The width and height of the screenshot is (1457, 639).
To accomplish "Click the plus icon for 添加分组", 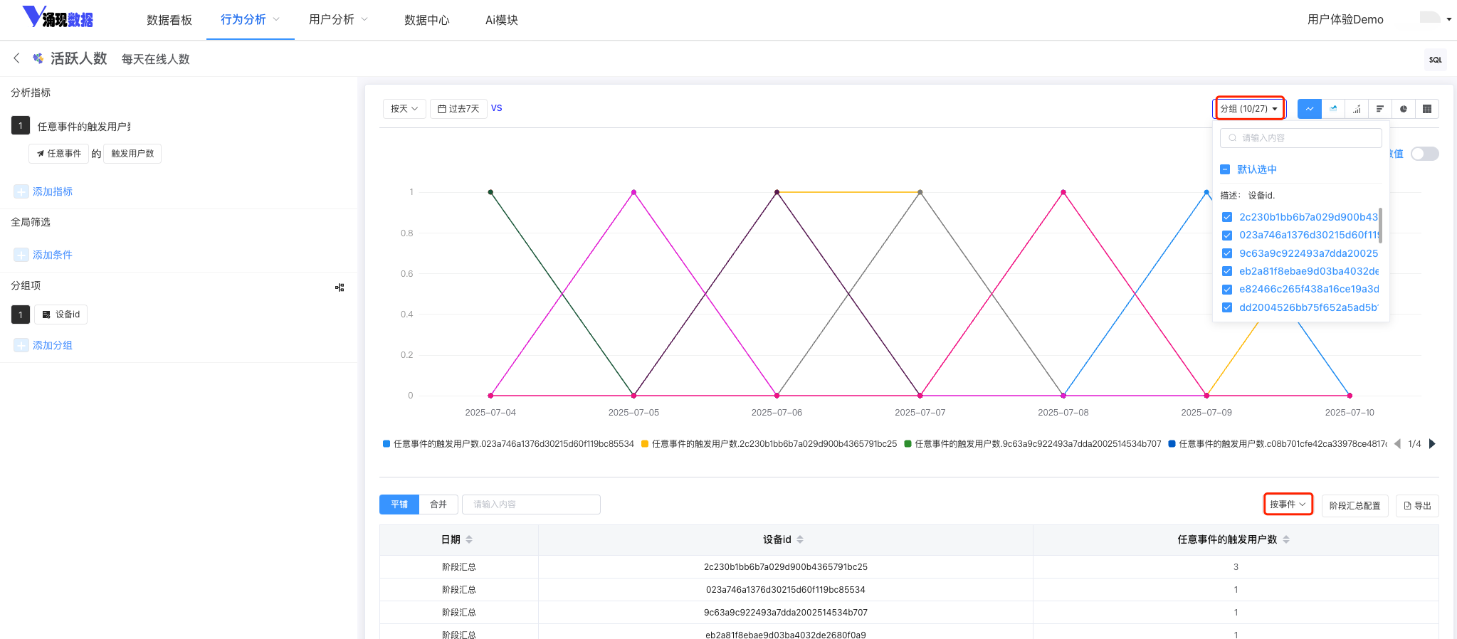I will pos(21,345).
